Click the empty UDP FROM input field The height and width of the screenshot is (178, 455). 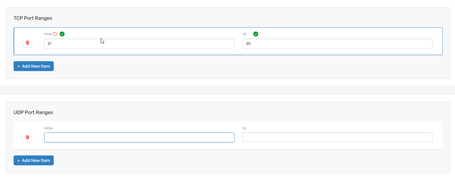[139, 138]
